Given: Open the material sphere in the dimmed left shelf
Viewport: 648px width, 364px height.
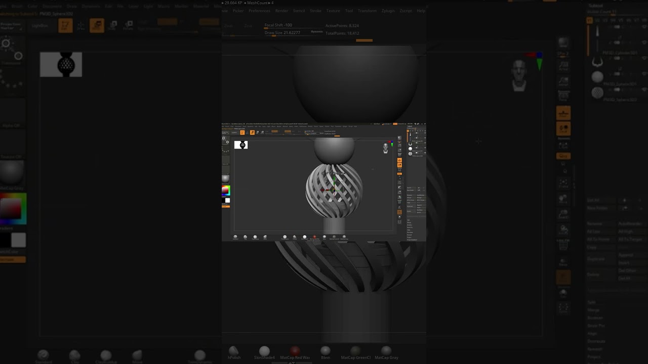Looking at the screenshot, I should pyautogui.click(x=12, y=174).
